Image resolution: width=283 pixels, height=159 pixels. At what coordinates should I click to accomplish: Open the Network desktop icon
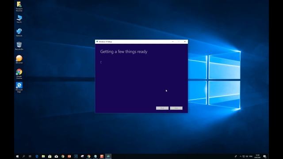coord(19,32)
